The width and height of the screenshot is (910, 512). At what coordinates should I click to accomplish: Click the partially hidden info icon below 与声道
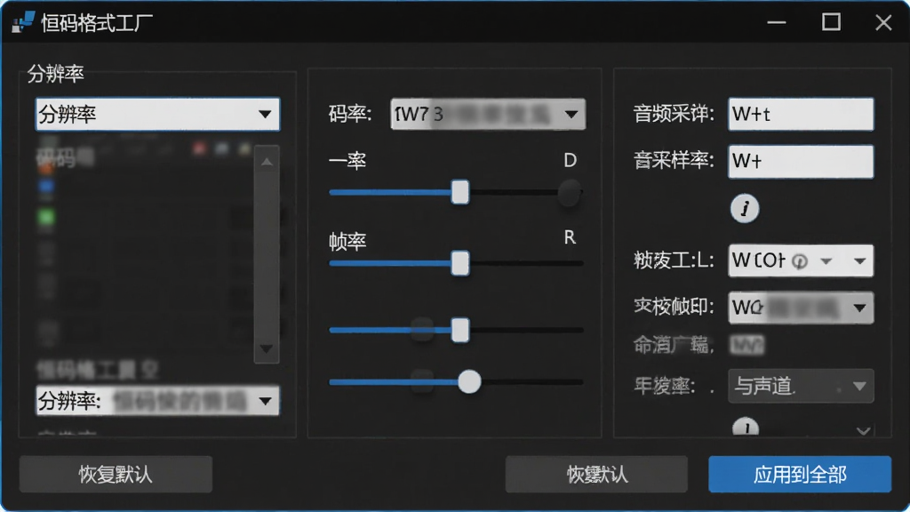[746, 428]
